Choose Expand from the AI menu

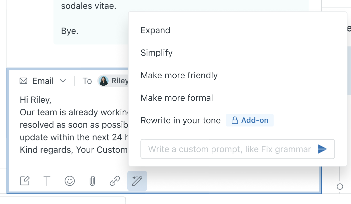click(x=155, y=30)
